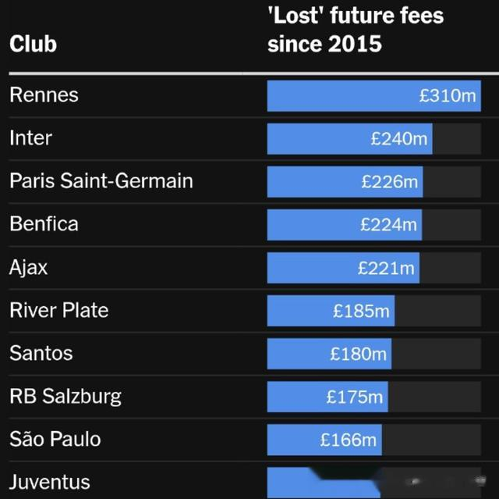Select the São Paulo club name

click(55, 439)
